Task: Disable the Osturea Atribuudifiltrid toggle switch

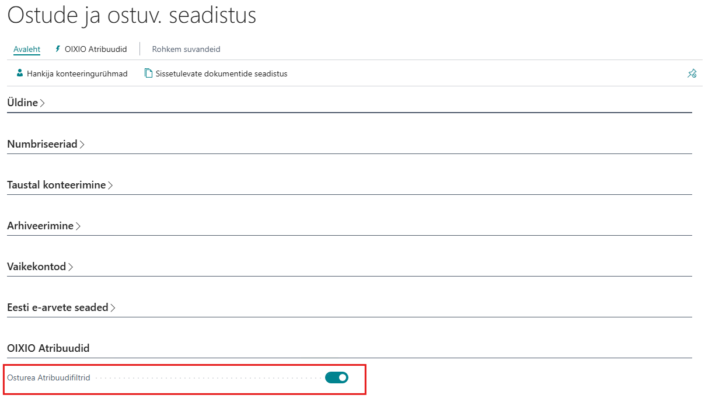Action: click(336, 377)
